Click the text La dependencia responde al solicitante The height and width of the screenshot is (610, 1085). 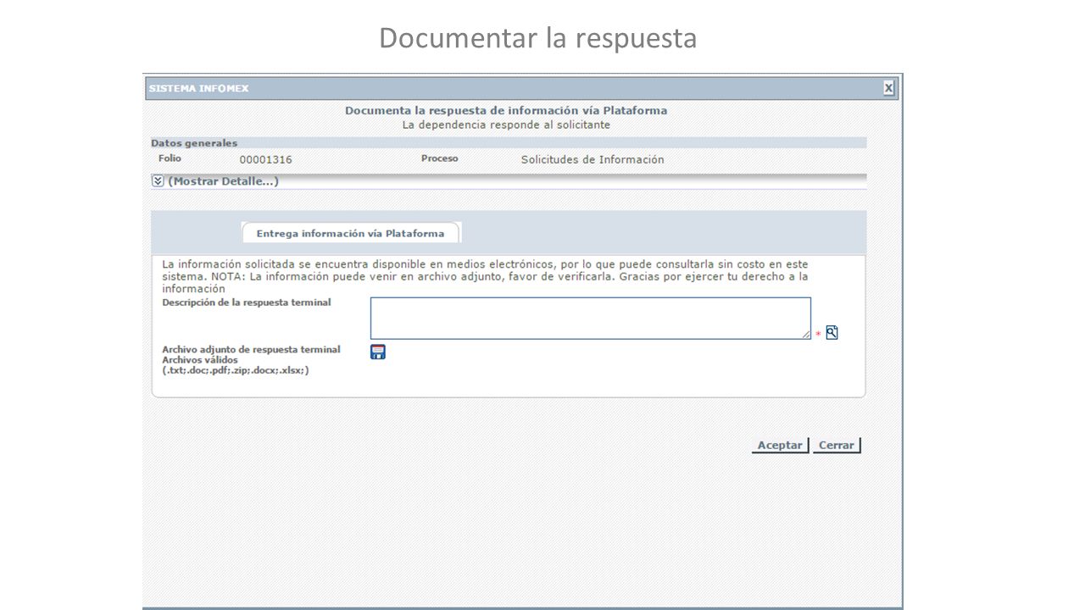click(506, 125)
